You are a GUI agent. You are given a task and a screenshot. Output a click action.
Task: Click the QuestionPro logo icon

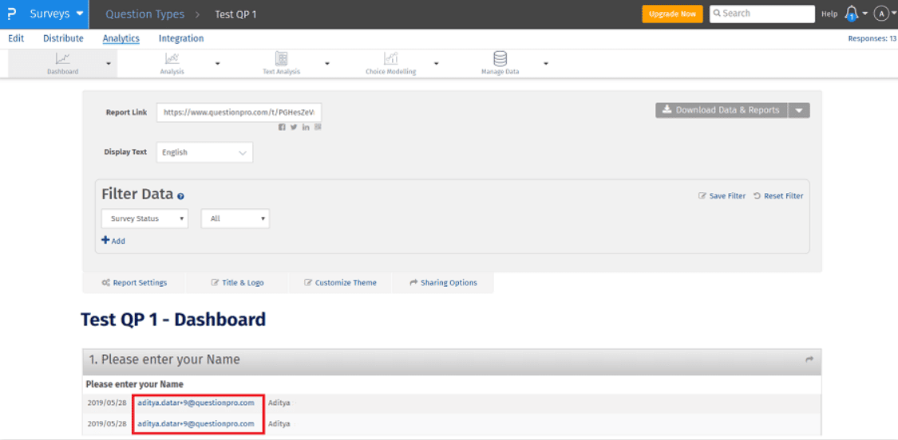(11, 14)
